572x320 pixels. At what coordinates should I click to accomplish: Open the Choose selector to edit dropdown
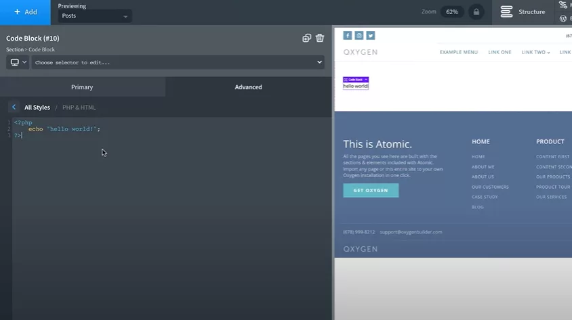[x=178, y=62]
